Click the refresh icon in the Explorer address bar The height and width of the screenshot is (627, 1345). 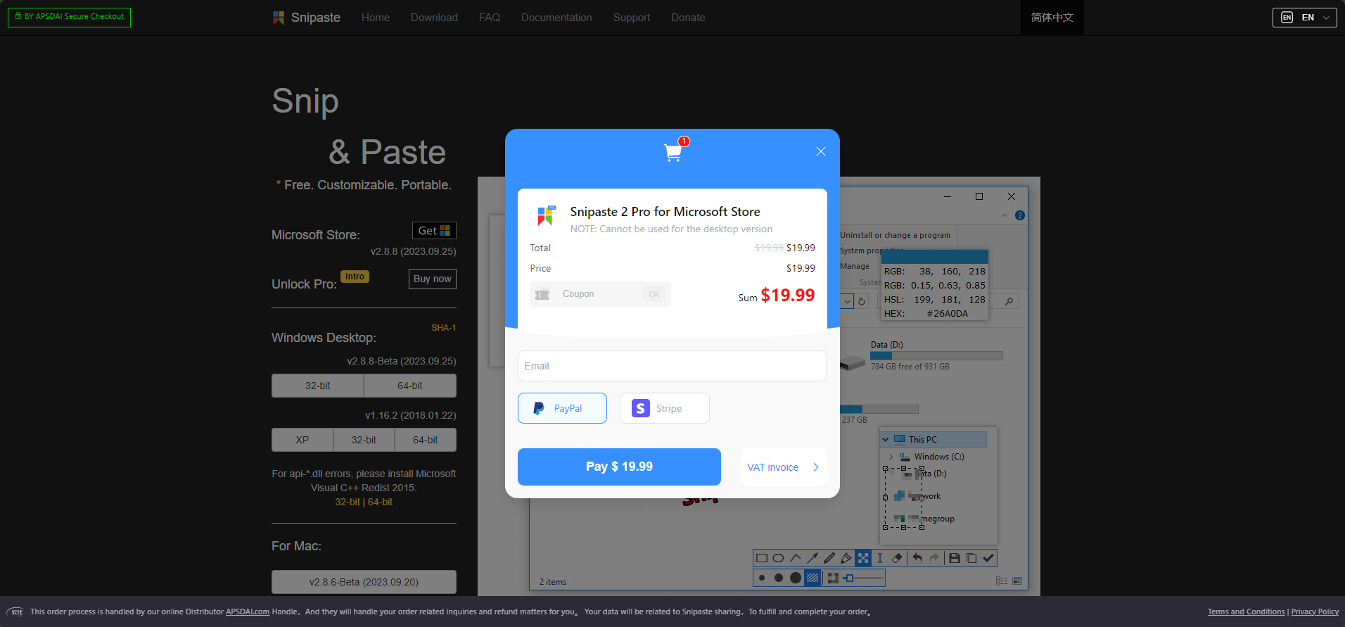862,301
